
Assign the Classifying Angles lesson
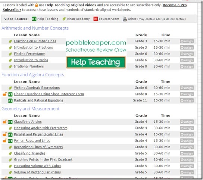pos(187,122)
